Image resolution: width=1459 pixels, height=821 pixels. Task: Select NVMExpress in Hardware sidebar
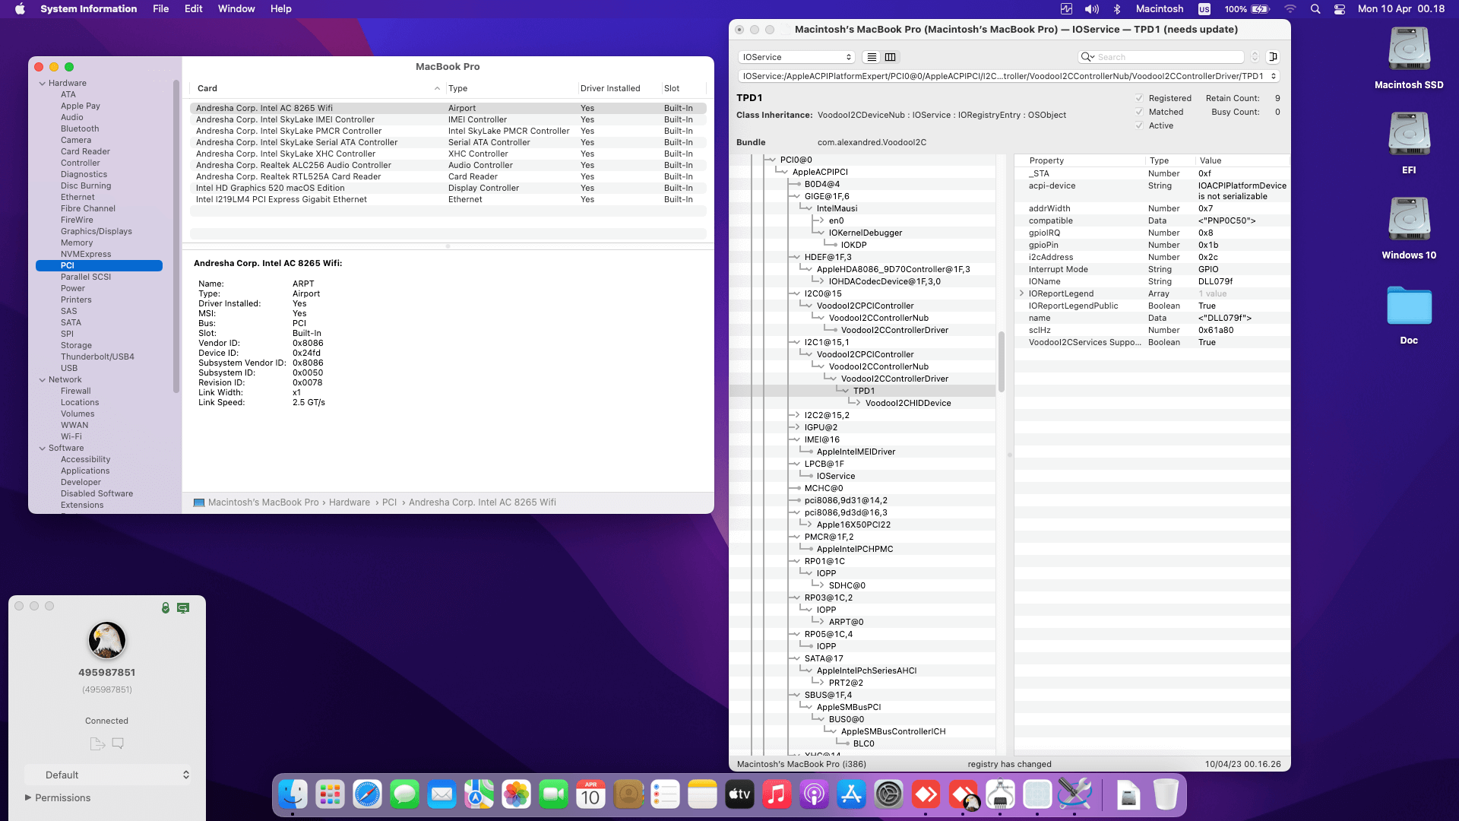coord(86,254)
